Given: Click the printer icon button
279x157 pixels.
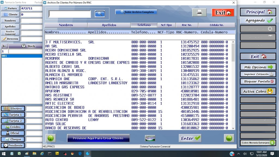Looking at the screenshot, I should pyautogui.click(x=199, y=12).
